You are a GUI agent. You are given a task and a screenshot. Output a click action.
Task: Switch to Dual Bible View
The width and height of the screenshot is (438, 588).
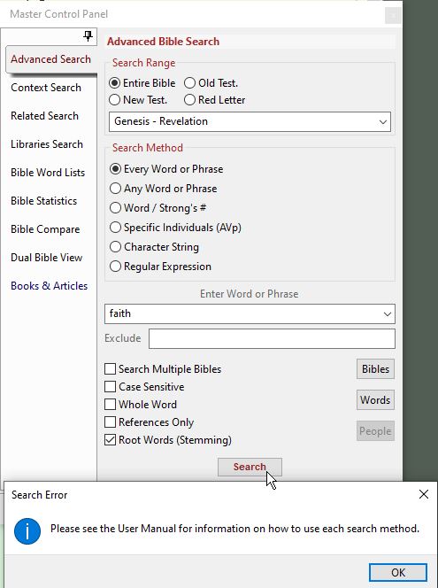pyautogui.click(x=47, y=257)
